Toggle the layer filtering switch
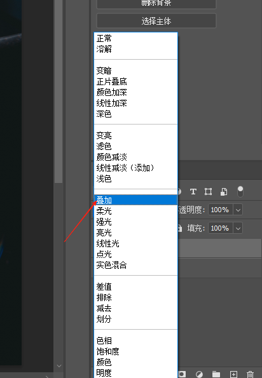Screen dimensions: 262x378 click(x=240, y=191)
